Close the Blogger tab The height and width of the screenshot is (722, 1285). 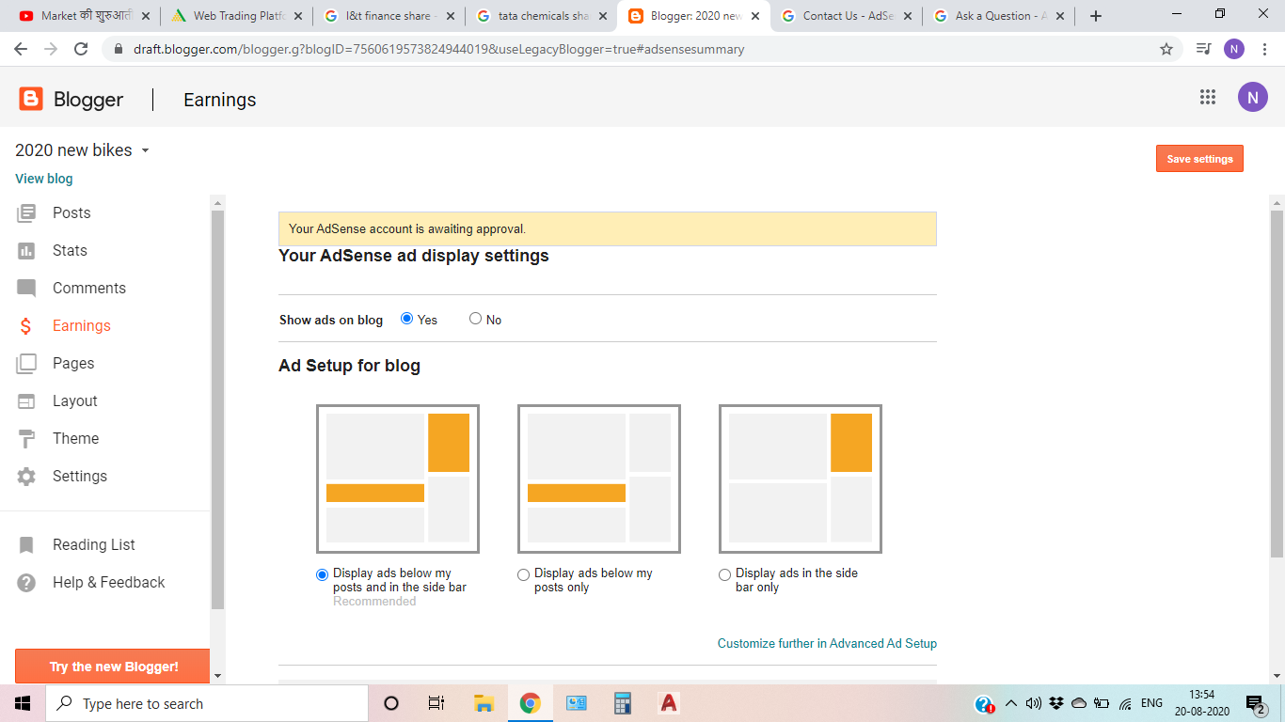[x=755, y=16]
